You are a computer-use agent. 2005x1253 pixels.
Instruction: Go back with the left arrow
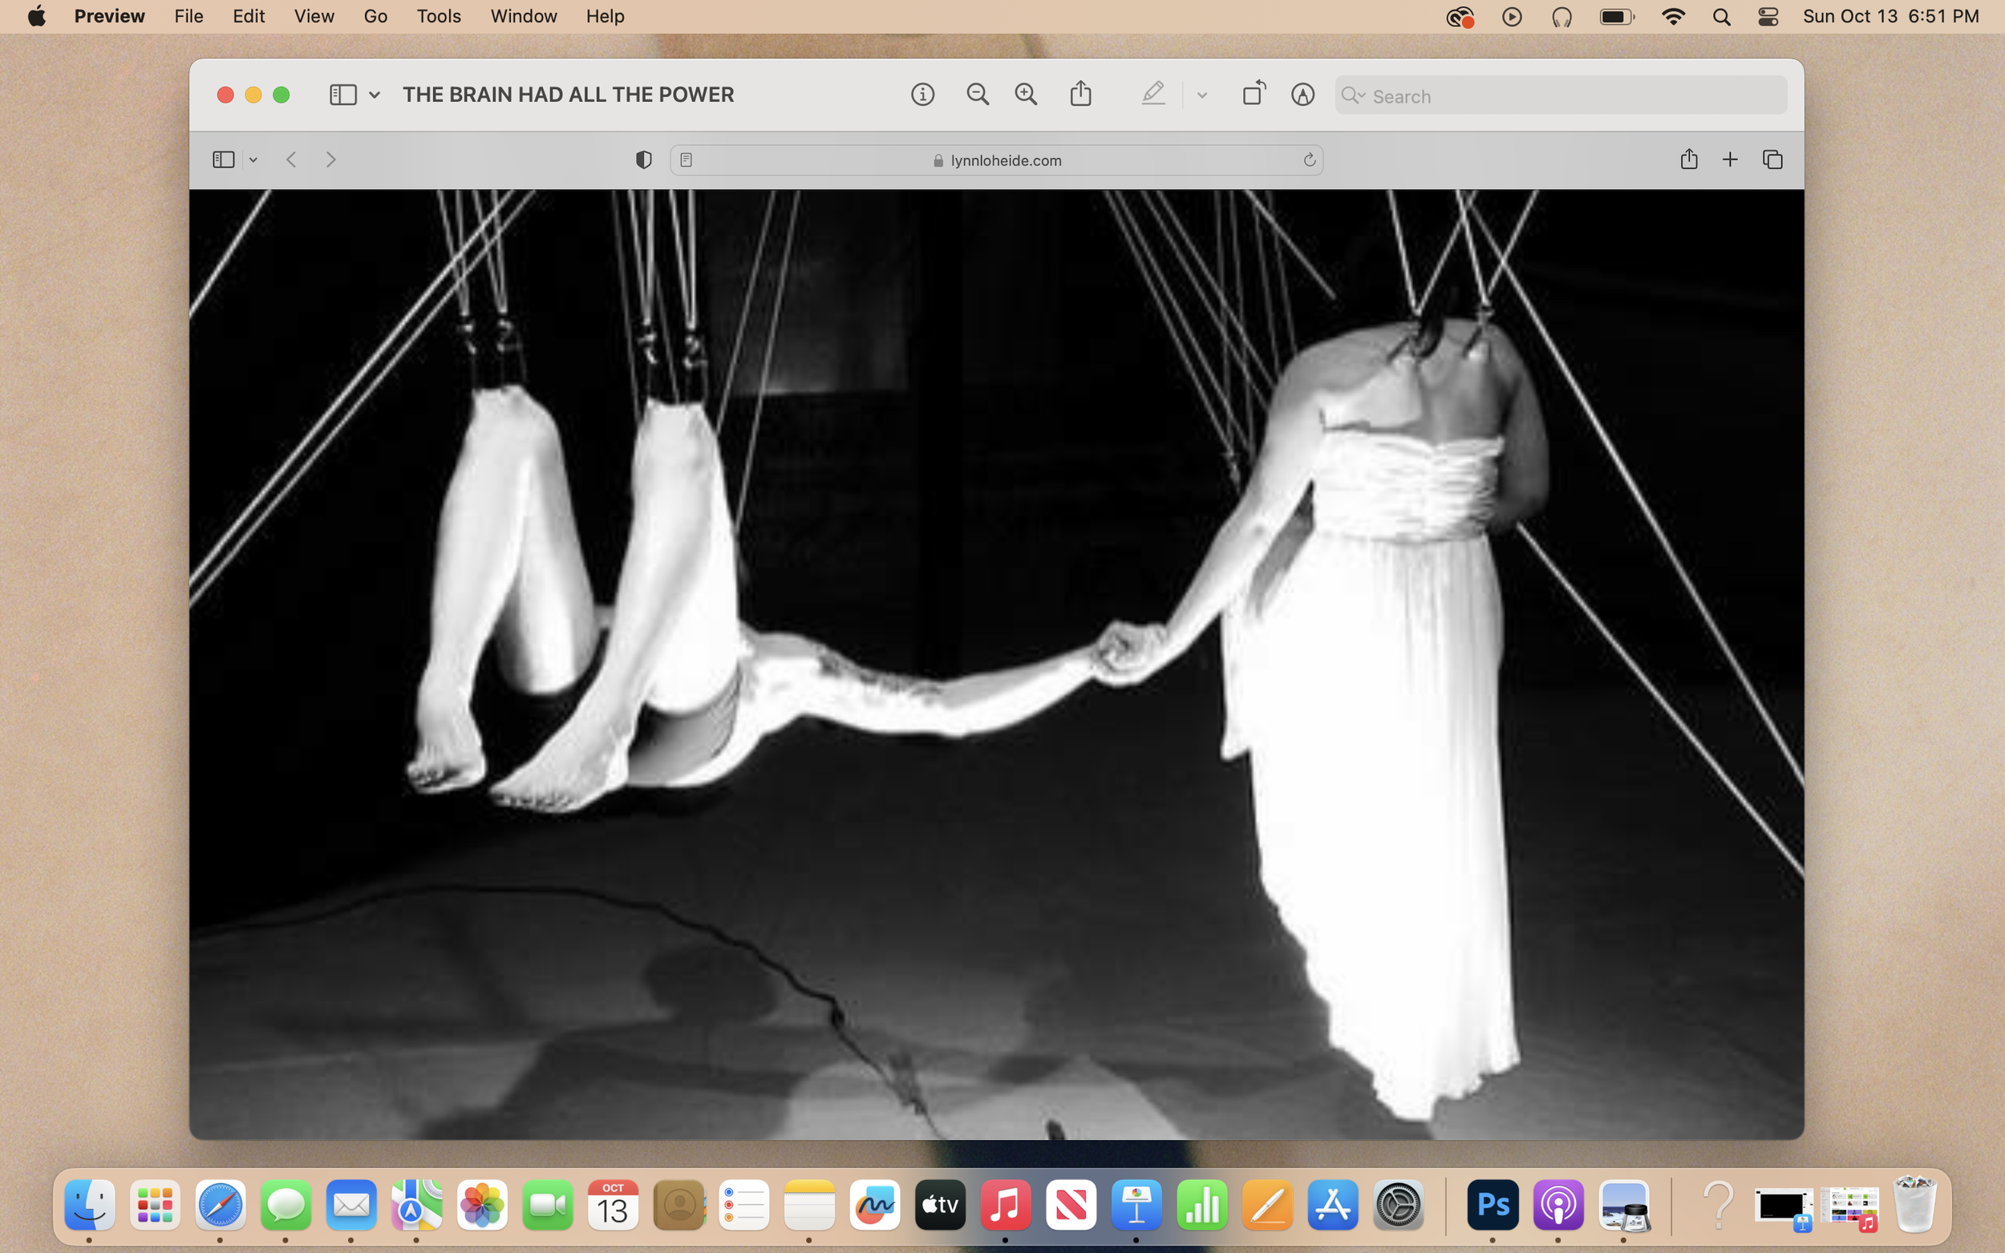pos(291,159)
